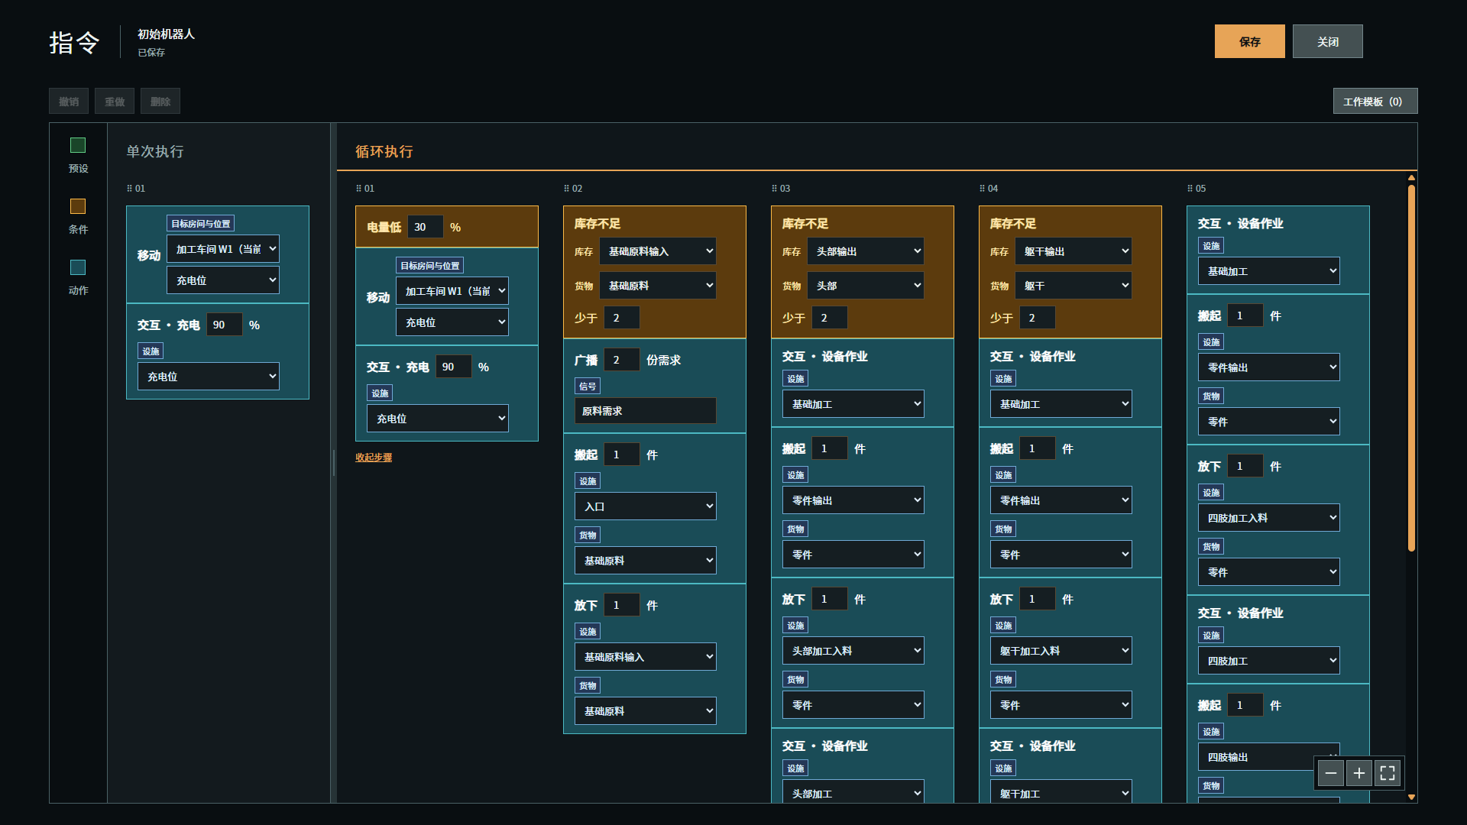Open 四肢加工 equipment dropdown in column 05

click(x=1269, y=660)
